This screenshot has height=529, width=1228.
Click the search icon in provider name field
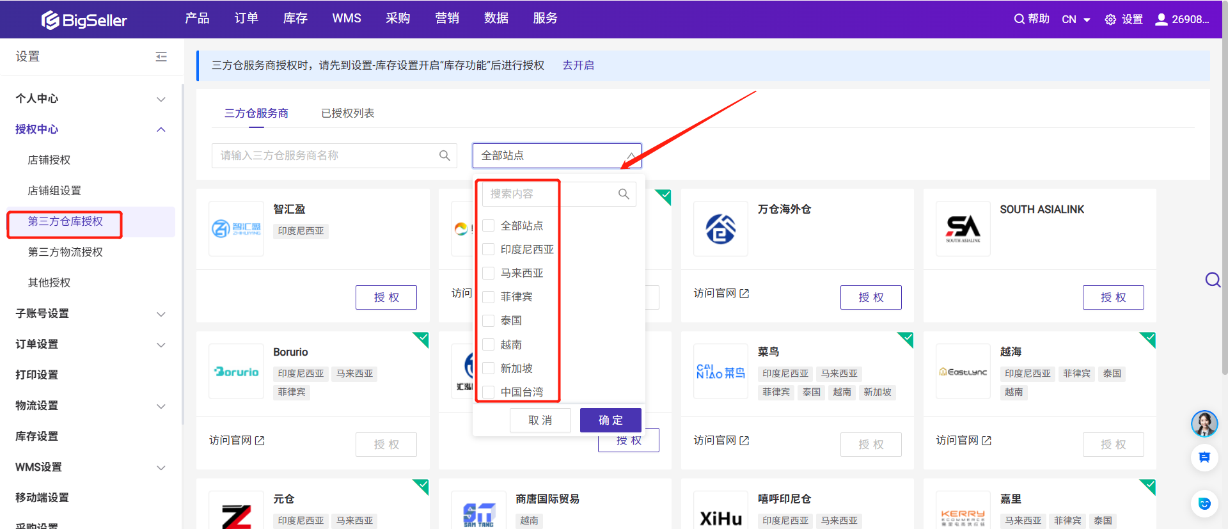point(445,155)
